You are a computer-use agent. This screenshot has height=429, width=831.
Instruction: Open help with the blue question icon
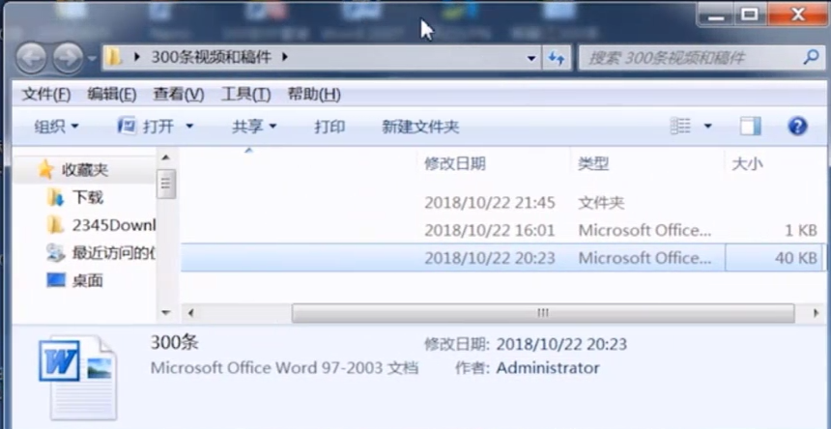point(797,126)
